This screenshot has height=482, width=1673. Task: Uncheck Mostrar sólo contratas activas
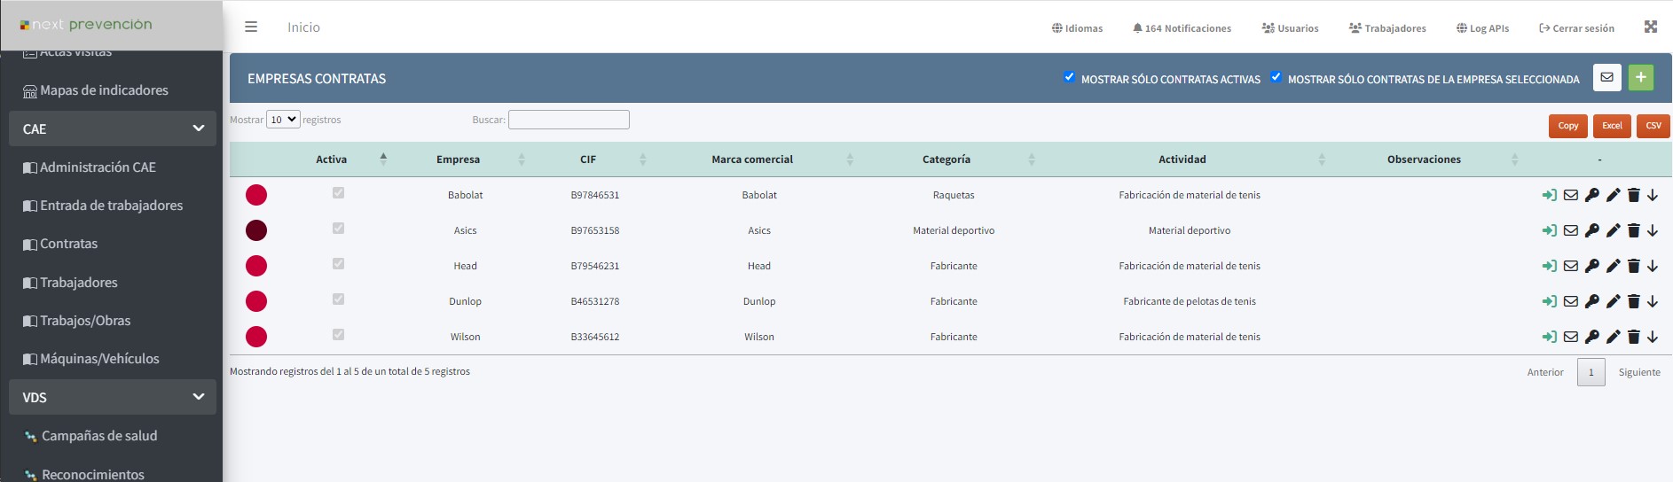(1069, 77)
